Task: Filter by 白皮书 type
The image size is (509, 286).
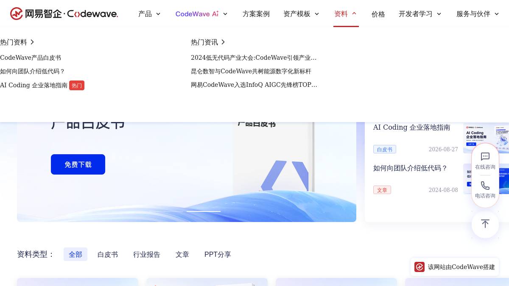Action: [x=108, y=254]
